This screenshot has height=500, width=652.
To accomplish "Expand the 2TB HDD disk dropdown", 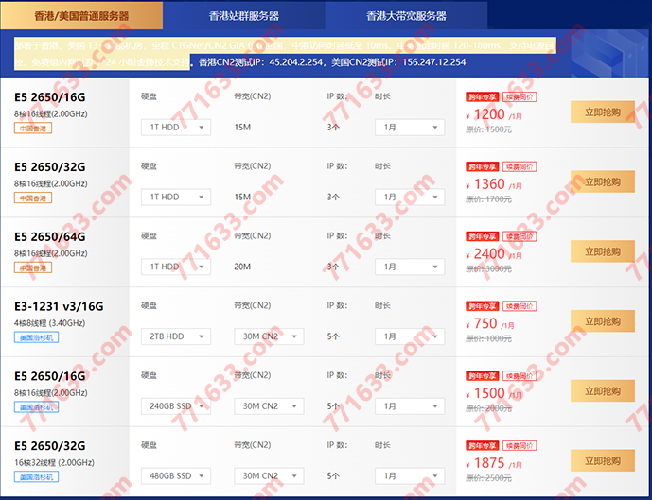I will 176,336.
